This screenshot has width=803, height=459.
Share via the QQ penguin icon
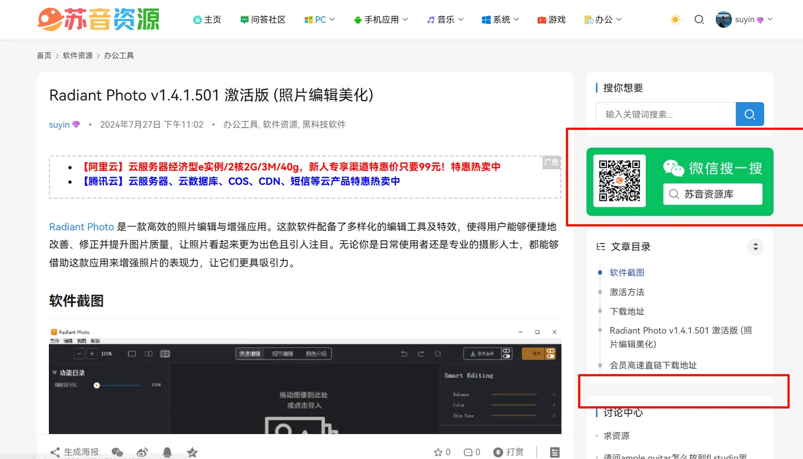167,452
